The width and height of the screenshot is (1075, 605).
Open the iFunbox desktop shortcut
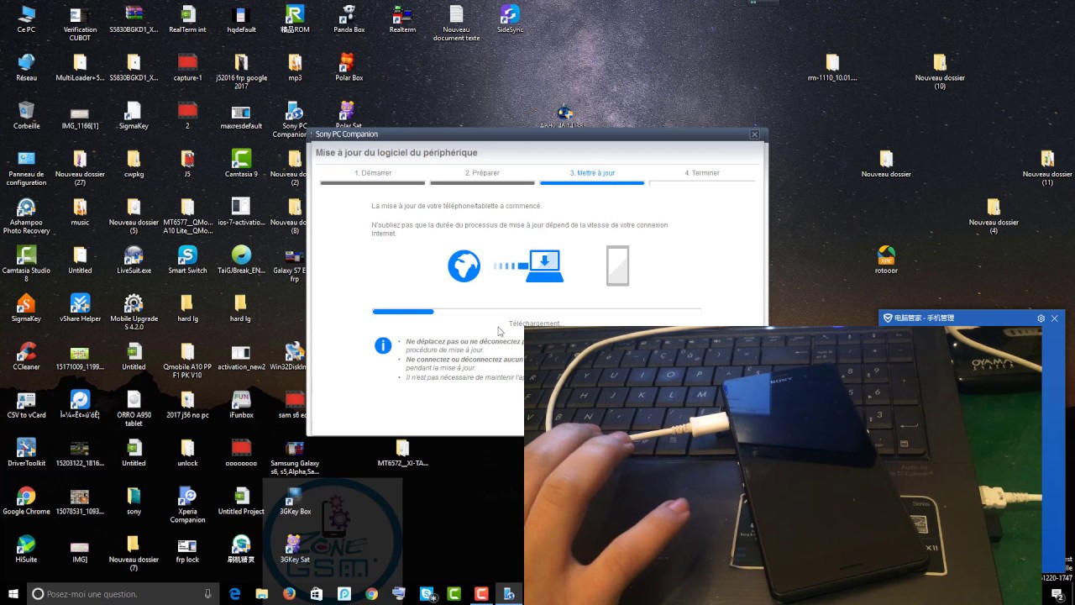241,404
